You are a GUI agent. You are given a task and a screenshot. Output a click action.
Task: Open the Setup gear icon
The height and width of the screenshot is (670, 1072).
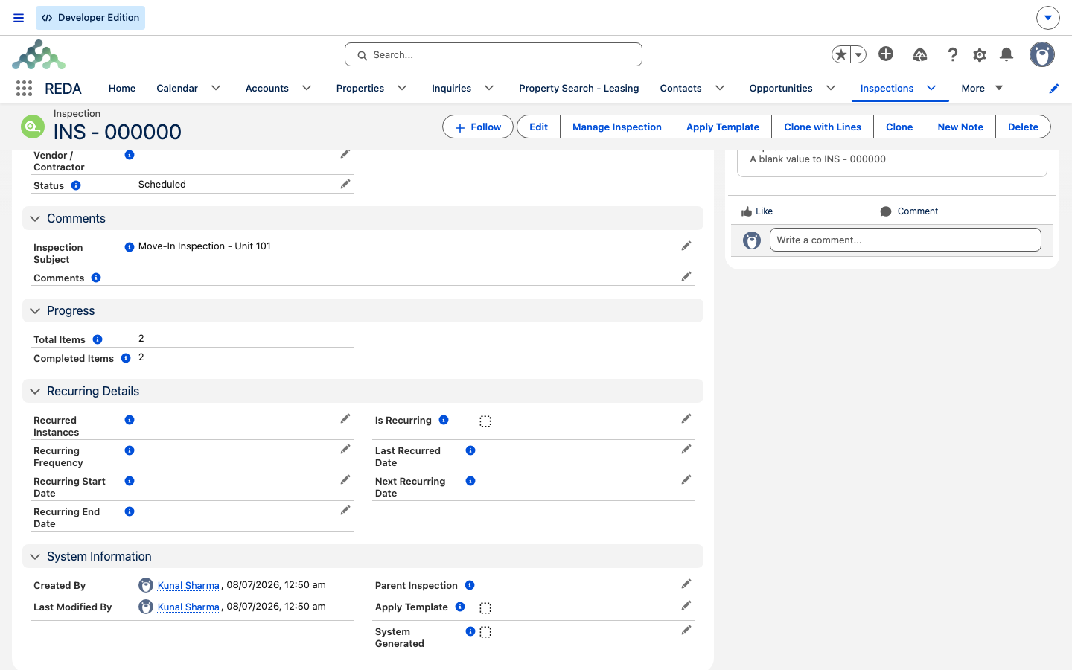pos(980,54)
